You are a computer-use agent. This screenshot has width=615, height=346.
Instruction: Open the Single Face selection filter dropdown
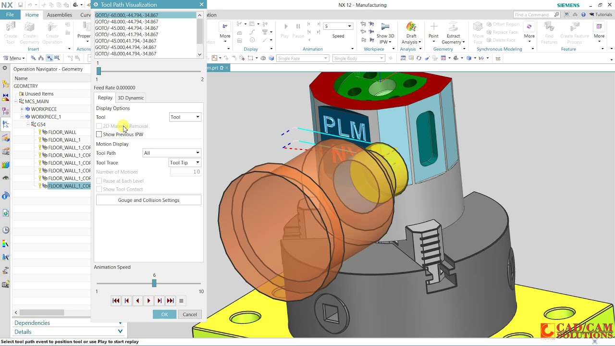pyautogui.click(x=303, y=58)
